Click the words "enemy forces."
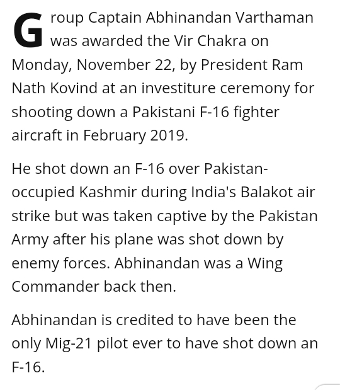Viewport: 340px width, 390px height. click(61, 263)
